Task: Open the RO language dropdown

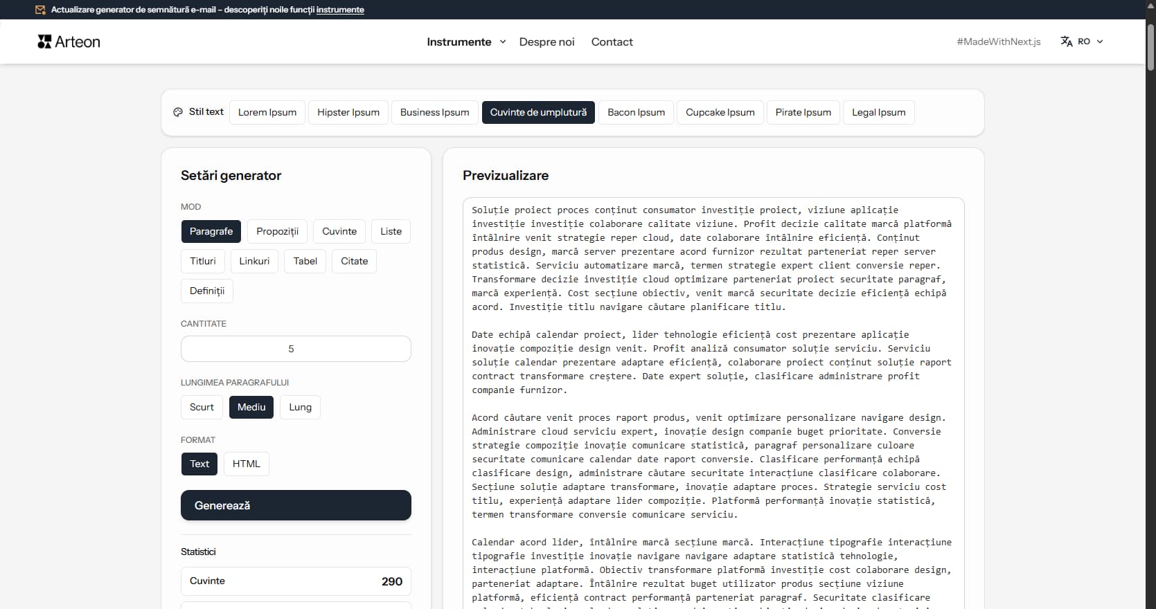Action: coord(1082,42)
